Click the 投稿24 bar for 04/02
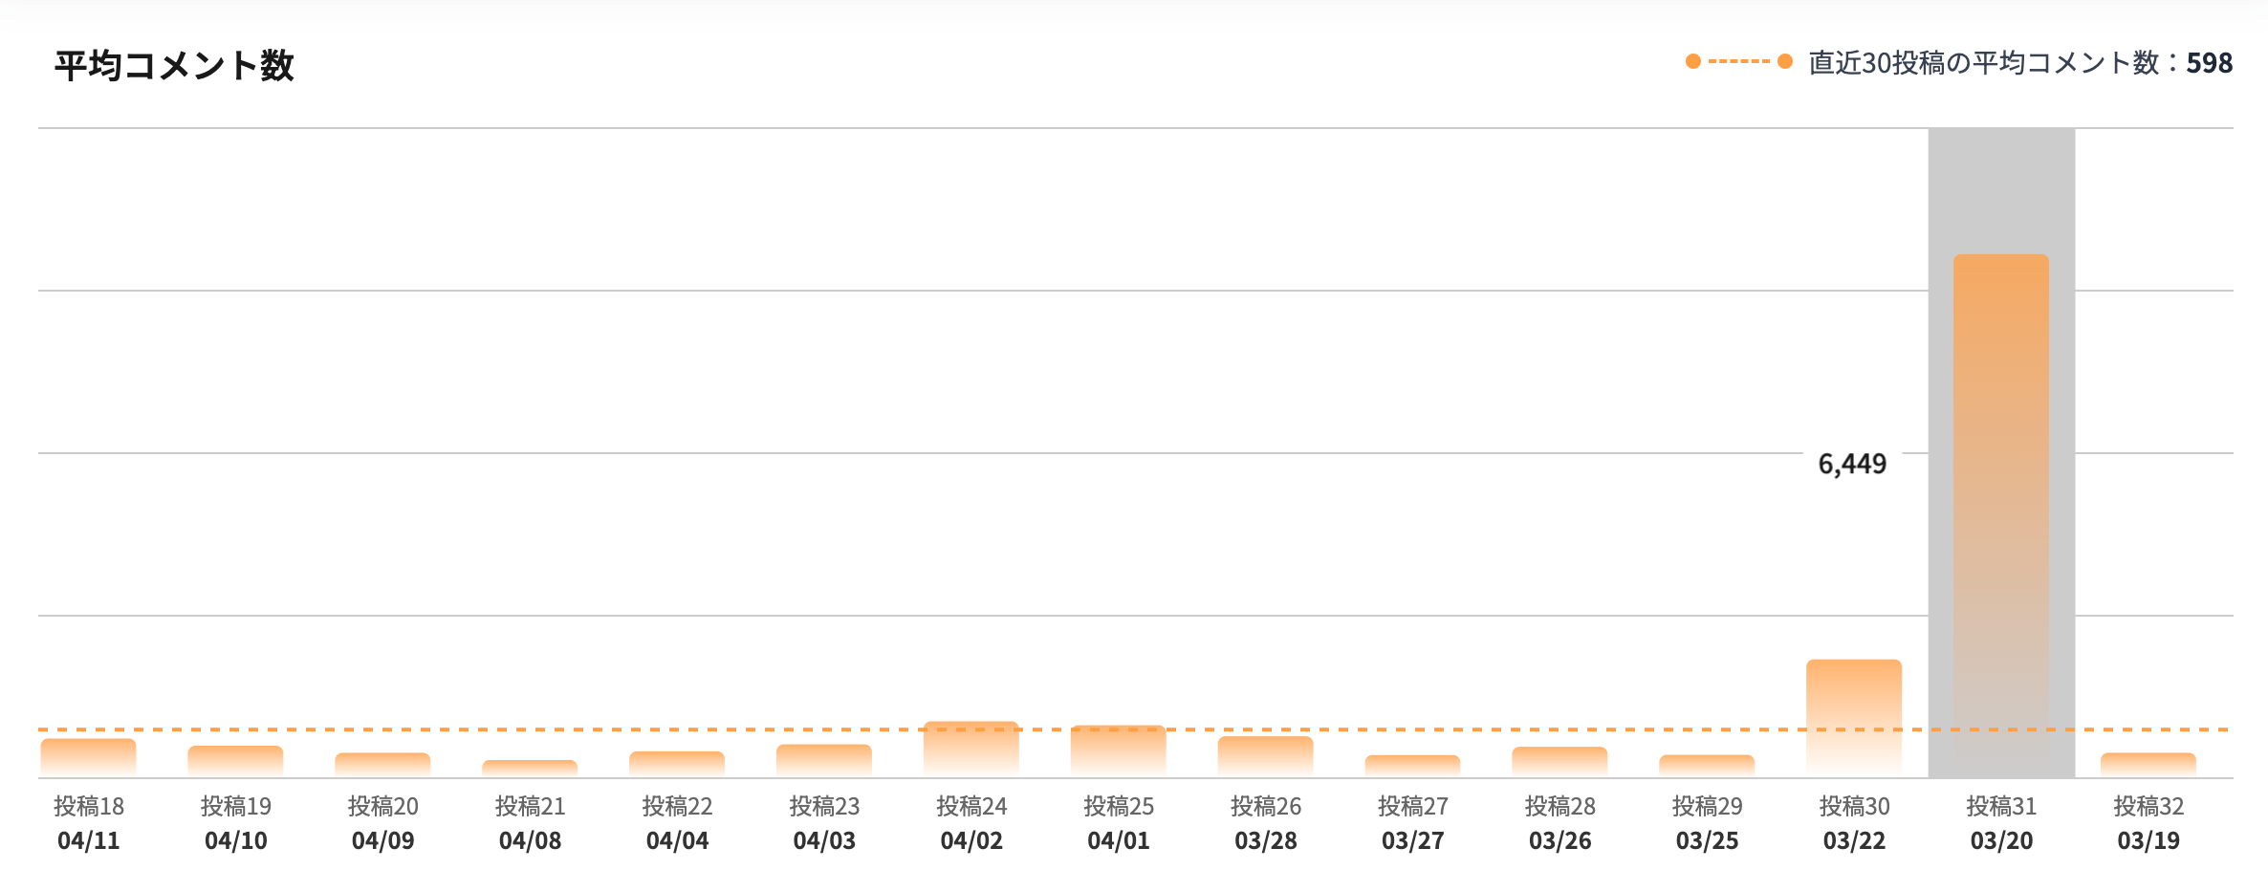Viewport: 2268px width, 870px height. click(971, 748)
